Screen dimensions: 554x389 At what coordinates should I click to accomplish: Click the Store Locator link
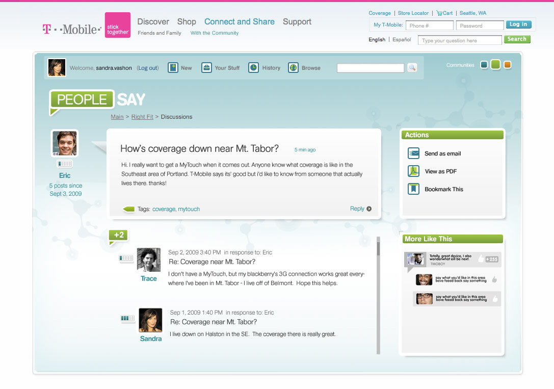tap(413, 13)
